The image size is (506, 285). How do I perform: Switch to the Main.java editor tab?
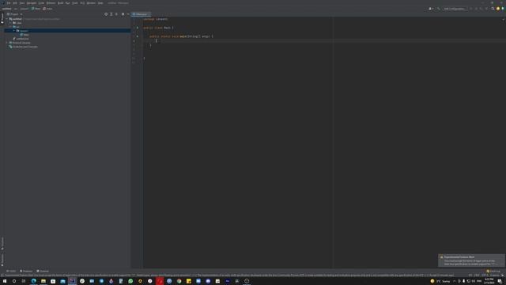click(x=140, y=14)
